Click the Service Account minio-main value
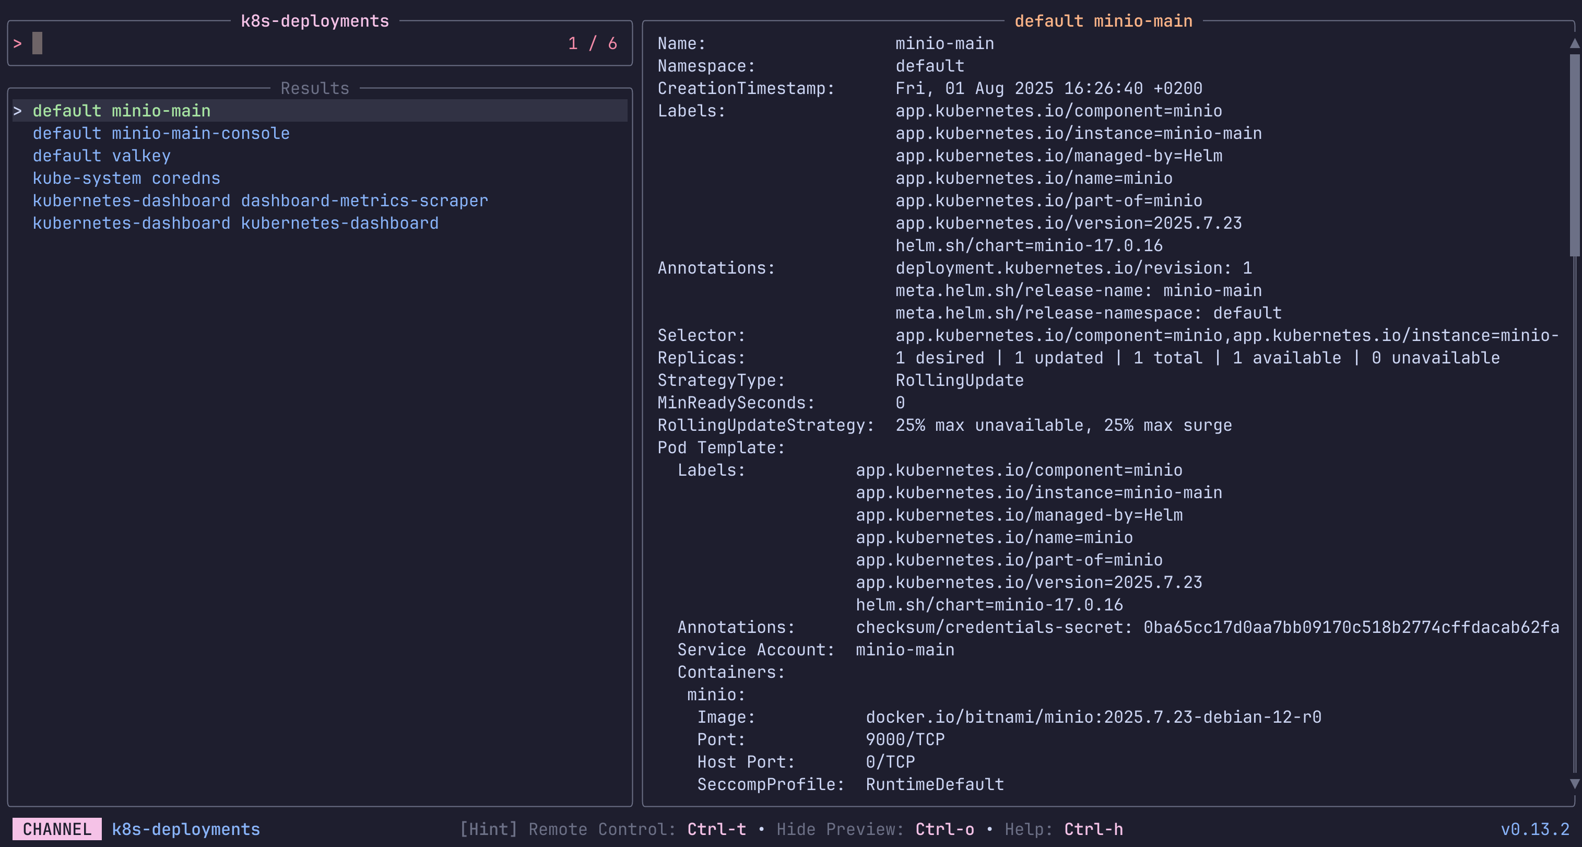 (x=905, y=650)
